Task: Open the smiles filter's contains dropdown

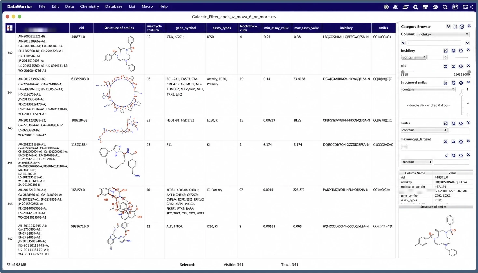Action: pyautogui.click(x=424, y=130)
